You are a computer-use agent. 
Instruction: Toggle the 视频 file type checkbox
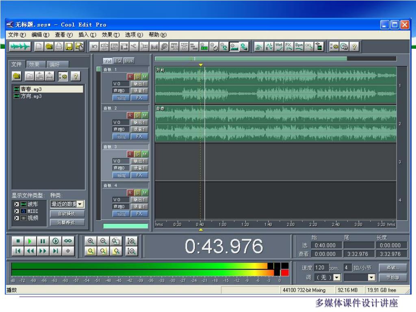[16, 218]
